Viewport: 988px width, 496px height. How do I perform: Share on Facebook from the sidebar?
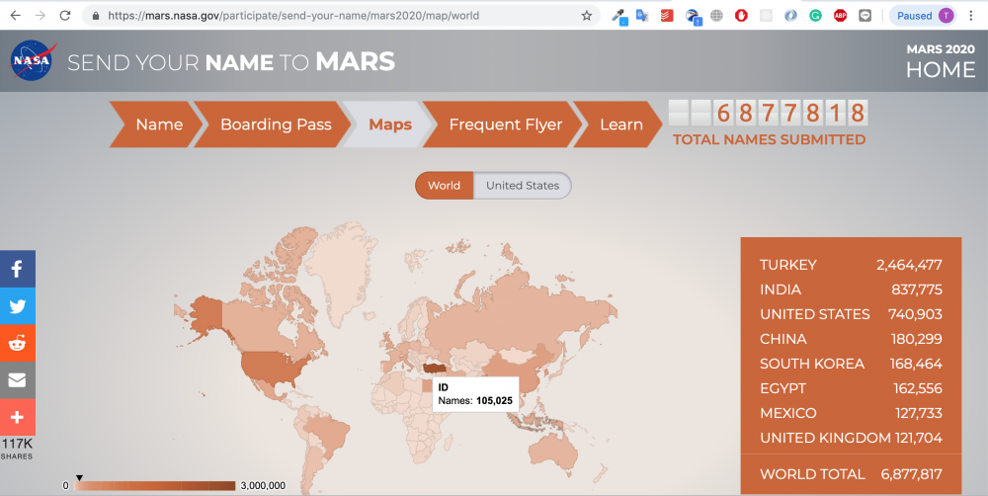[18, 269]
